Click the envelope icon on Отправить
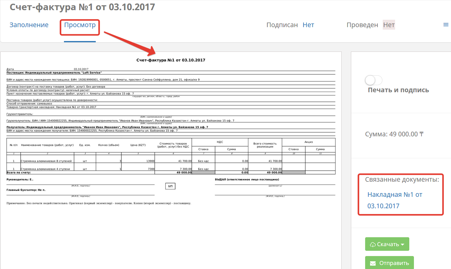This screenshot has width=451, height=269. (373, 263)
